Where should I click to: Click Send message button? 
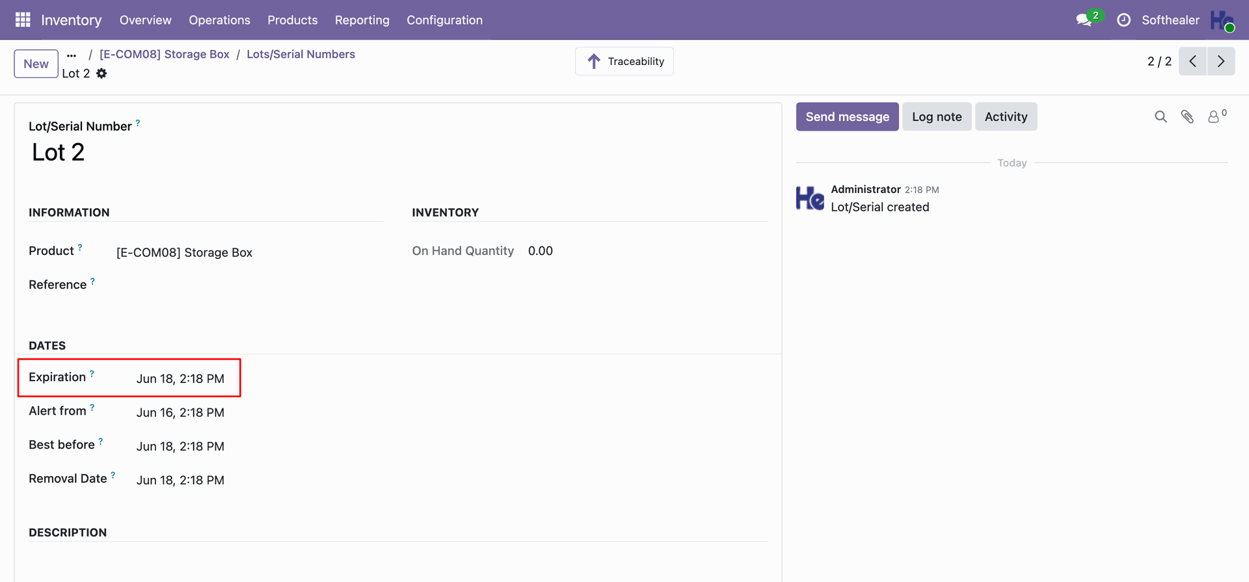click(x=848, y=116)
